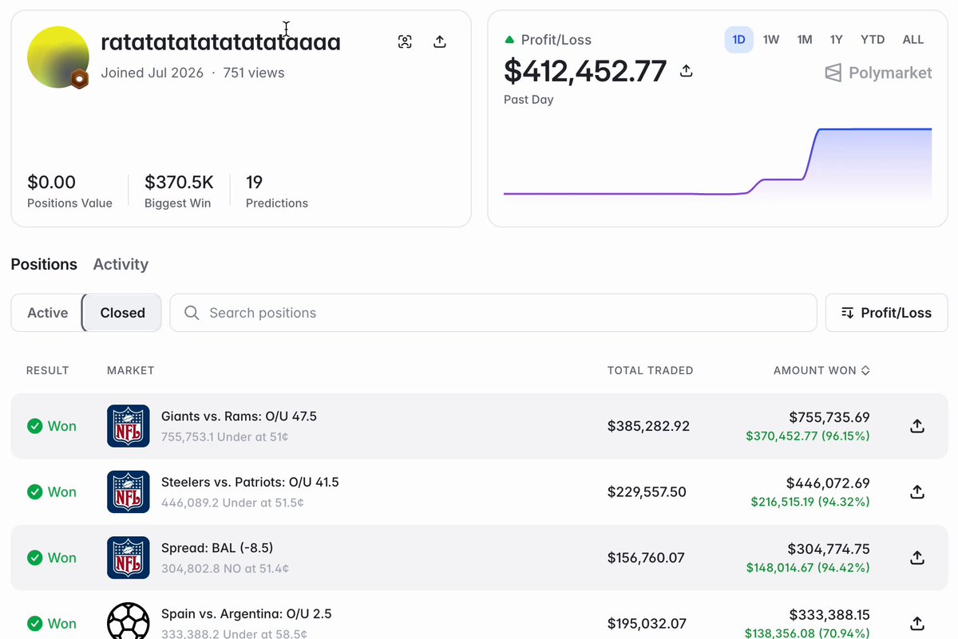Switch chart to 1W range
The image size is (958, 639).
[x=771, y=39]
